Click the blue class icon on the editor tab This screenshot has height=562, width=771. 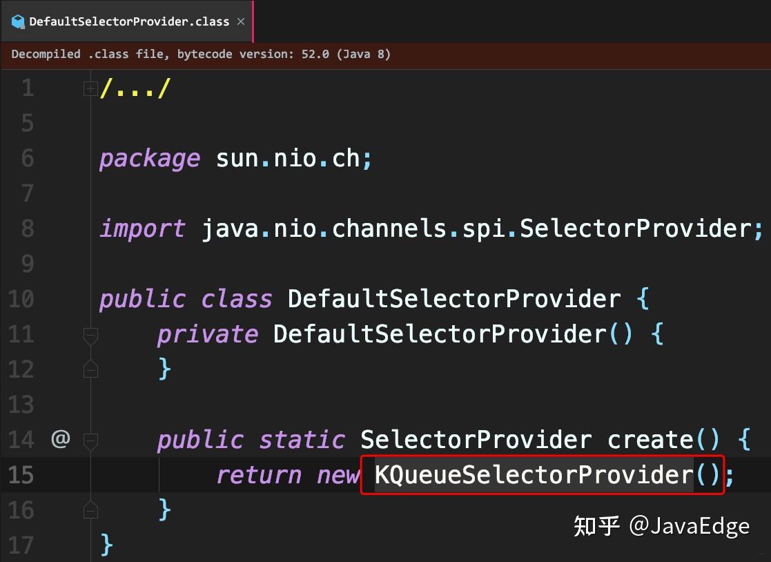(18, 21)
